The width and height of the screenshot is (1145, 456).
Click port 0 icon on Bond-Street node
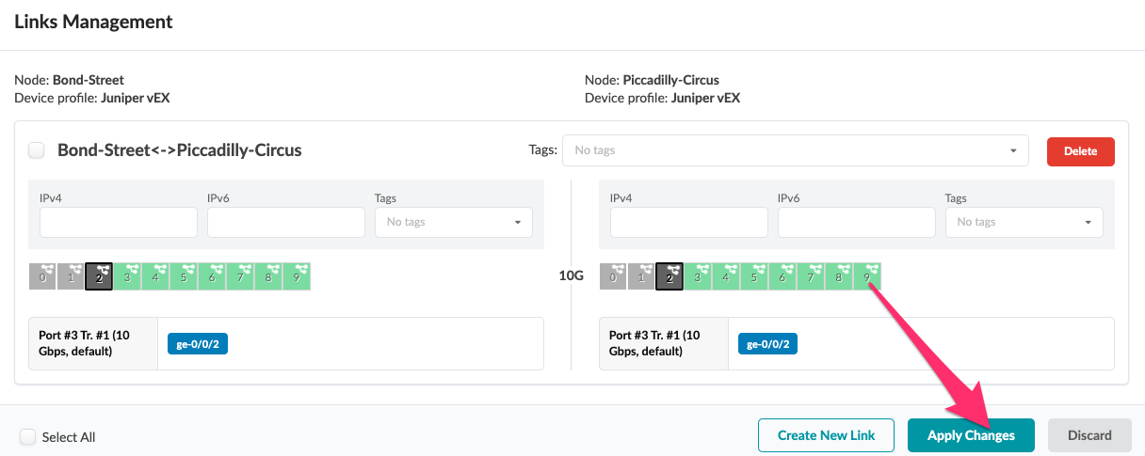[42, 275]
